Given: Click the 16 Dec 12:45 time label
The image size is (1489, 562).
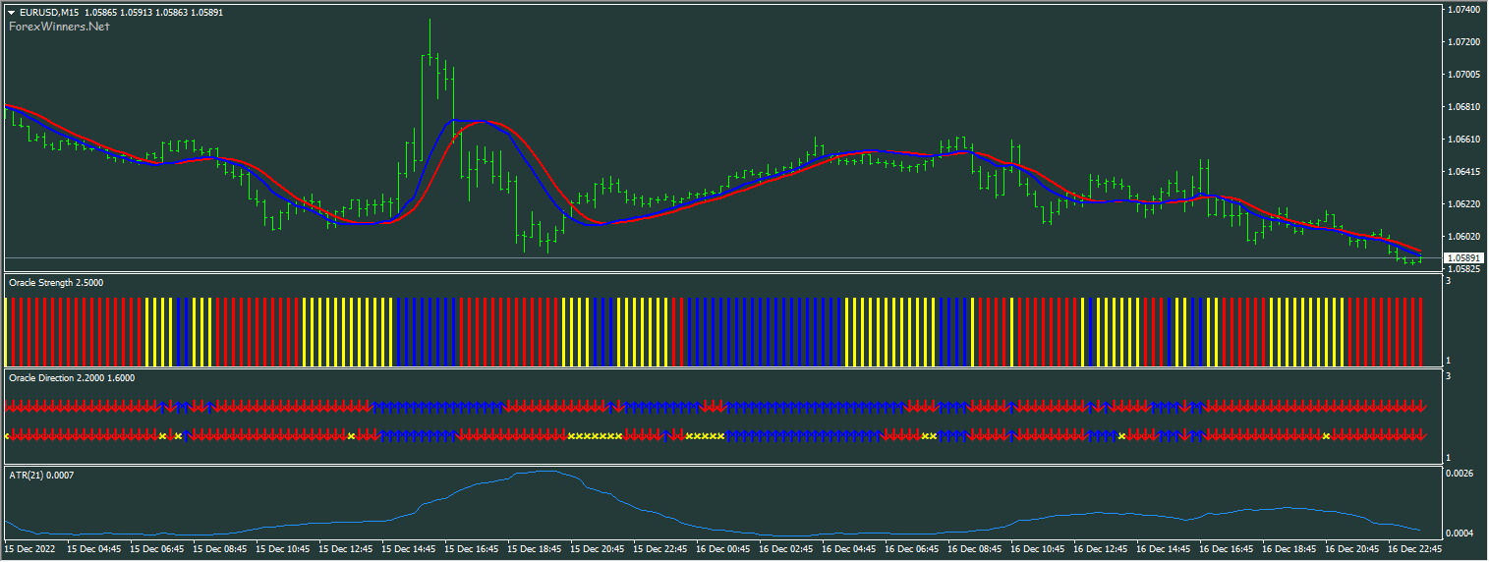Looking at the screenshot, I should coord(1102,548).
